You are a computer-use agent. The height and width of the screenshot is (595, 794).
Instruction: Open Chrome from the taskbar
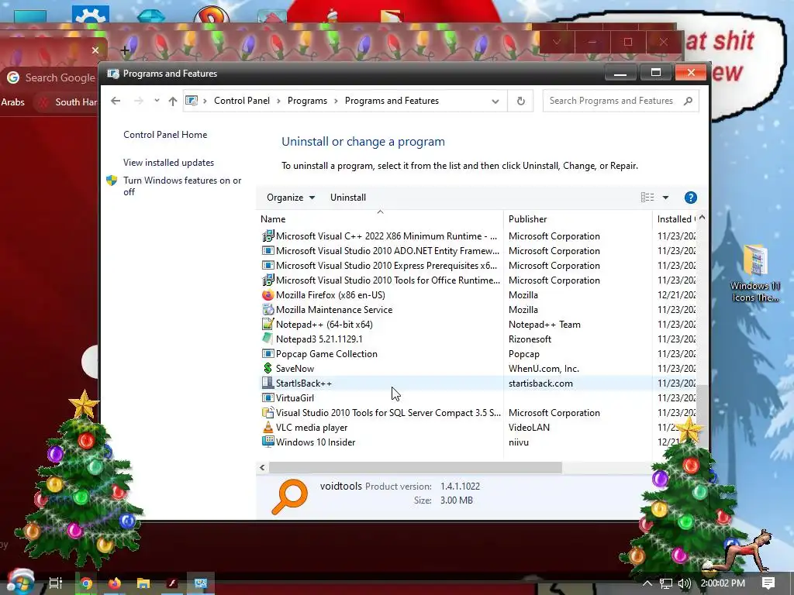click(87, 583)
